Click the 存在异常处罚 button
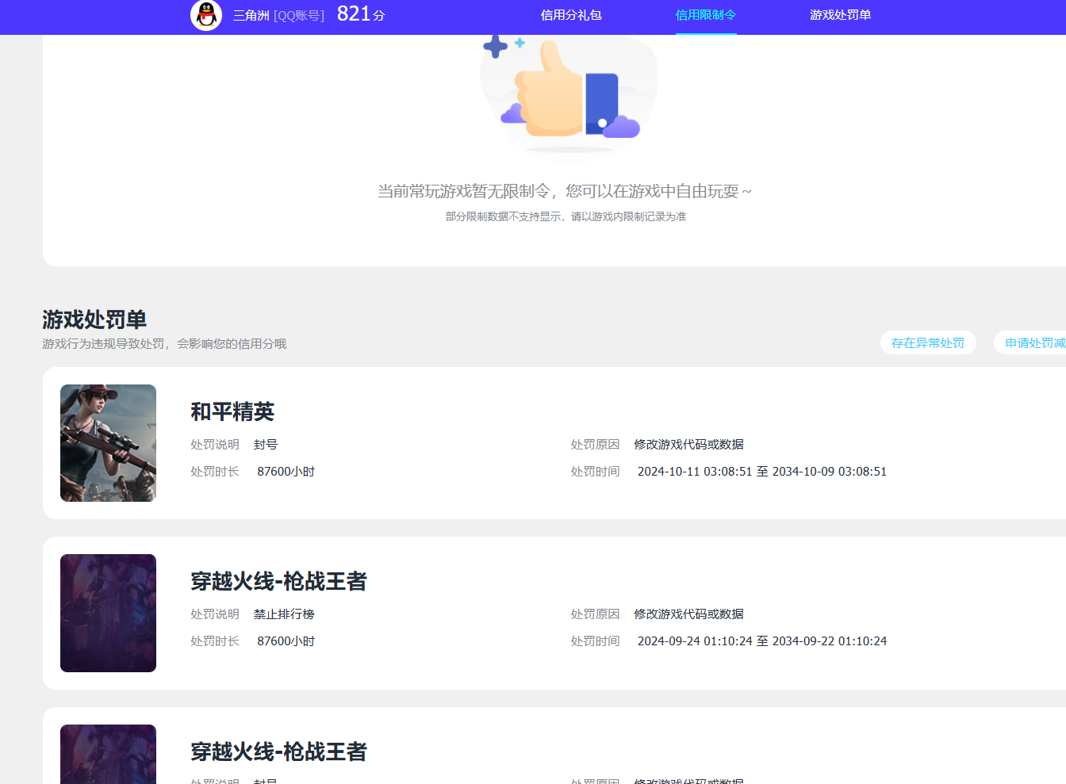Image resolution: width=1066 pixels, height=784 pixels. click(x=928, y=342)
